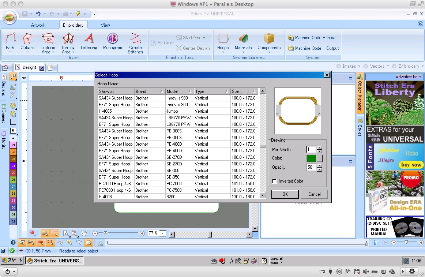This screenshot has height=277, width=425.
Task: Click the Machine Code - Input button
Action: [312, 37]
